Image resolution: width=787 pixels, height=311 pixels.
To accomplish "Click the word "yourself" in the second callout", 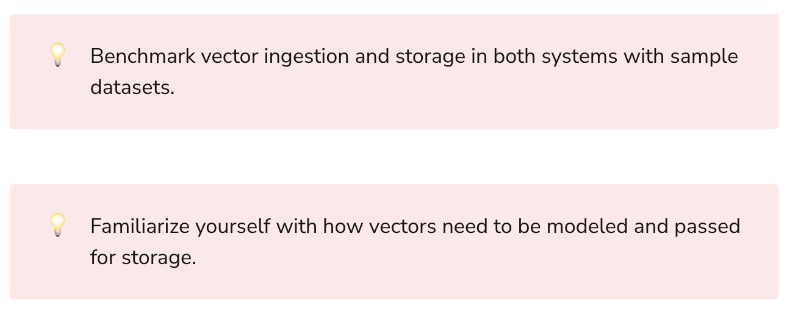I will (x=232, y=226).
